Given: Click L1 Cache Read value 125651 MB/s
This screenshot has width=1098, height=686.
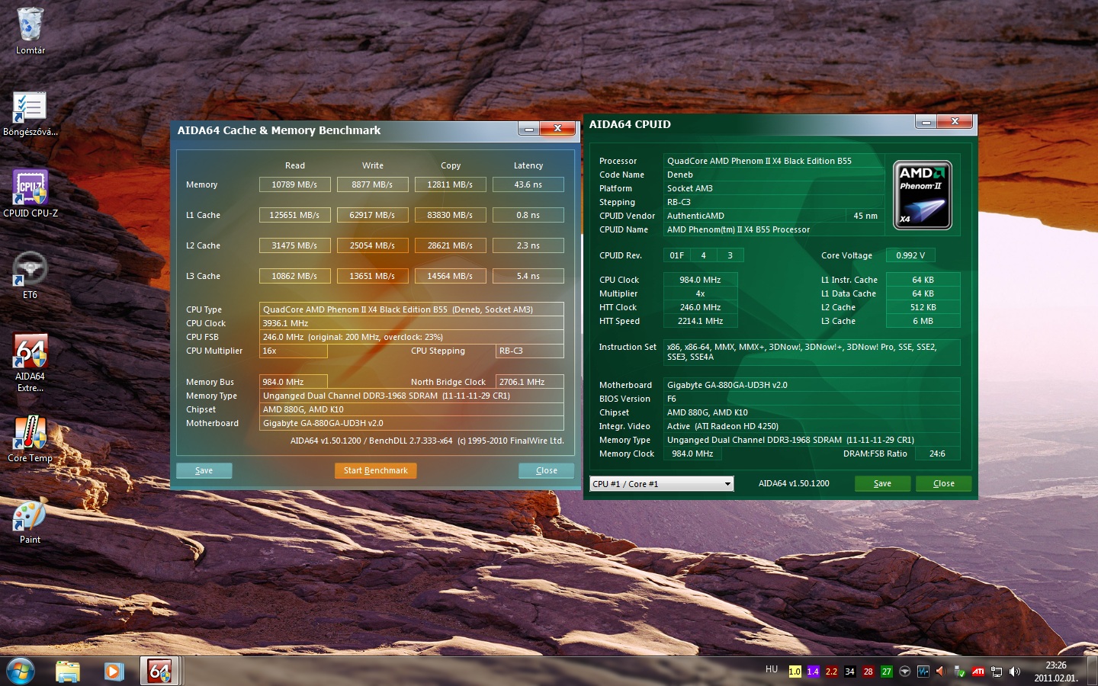Looking at the screenshot, I should click(294, 215).
